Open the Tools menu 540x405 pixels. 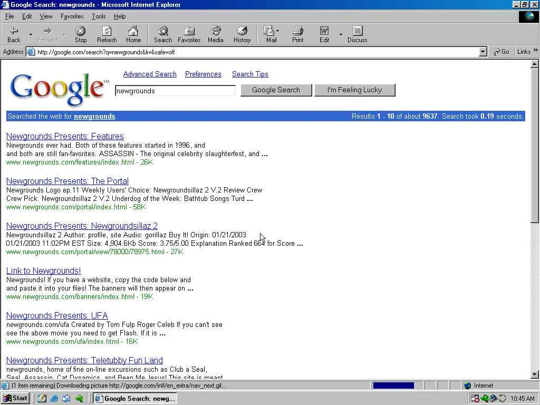click(99, 16)
